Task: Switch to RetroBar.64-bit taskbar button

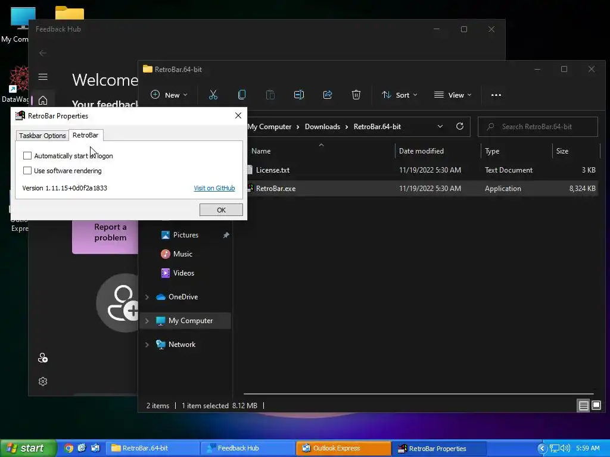Action: coord(152,448)
